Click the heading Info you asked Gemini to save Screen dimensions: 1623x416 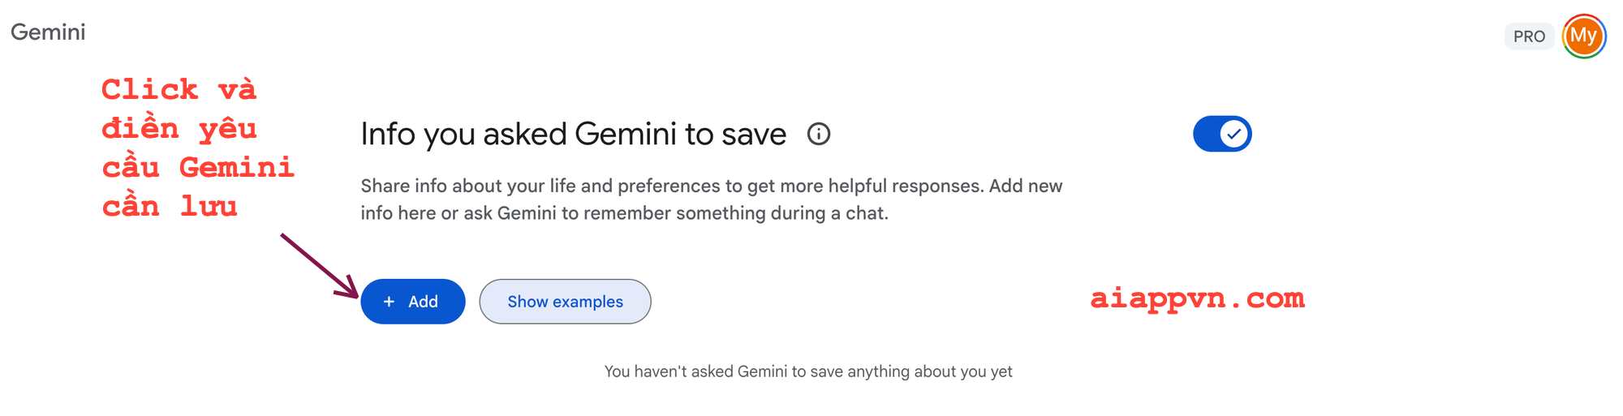[x=574, y=134]
